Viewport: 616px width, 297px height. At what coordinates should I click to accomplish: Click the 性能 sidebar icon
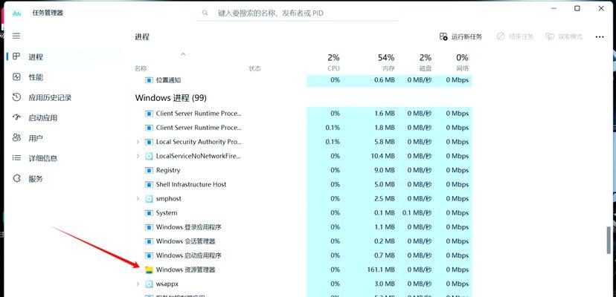16,77
